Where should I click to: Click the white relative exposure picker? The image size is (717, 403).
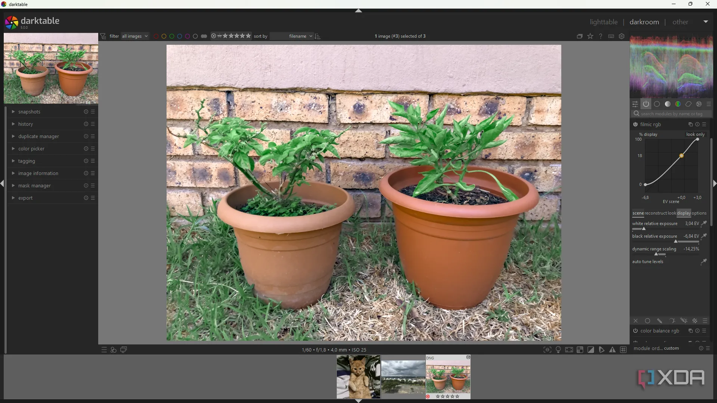[x=704, y=224]
